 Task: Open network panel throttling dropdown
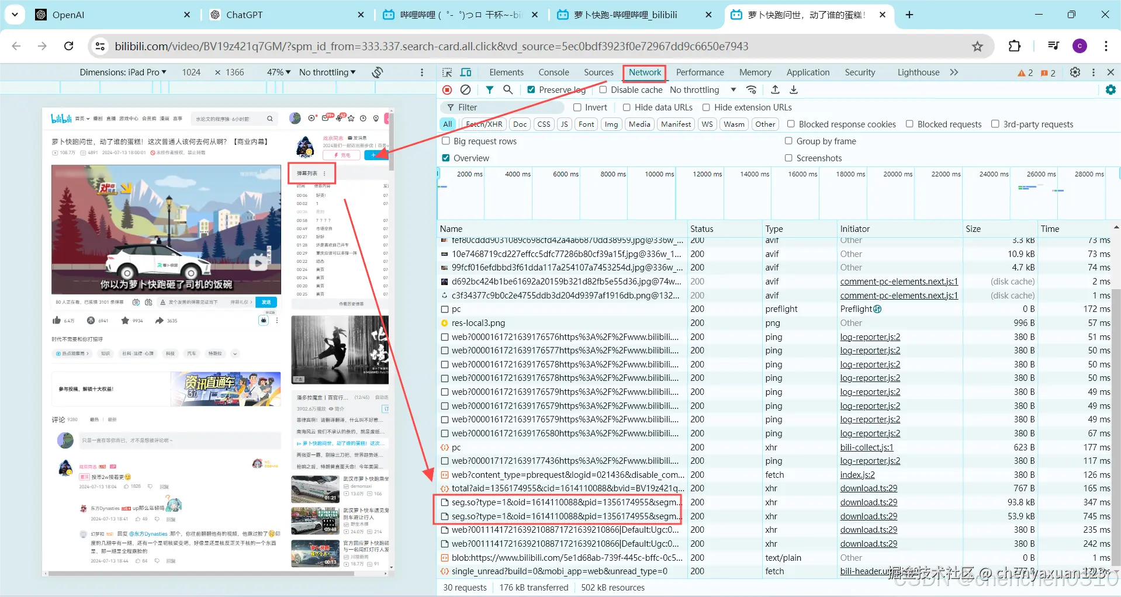pos(703,90)
